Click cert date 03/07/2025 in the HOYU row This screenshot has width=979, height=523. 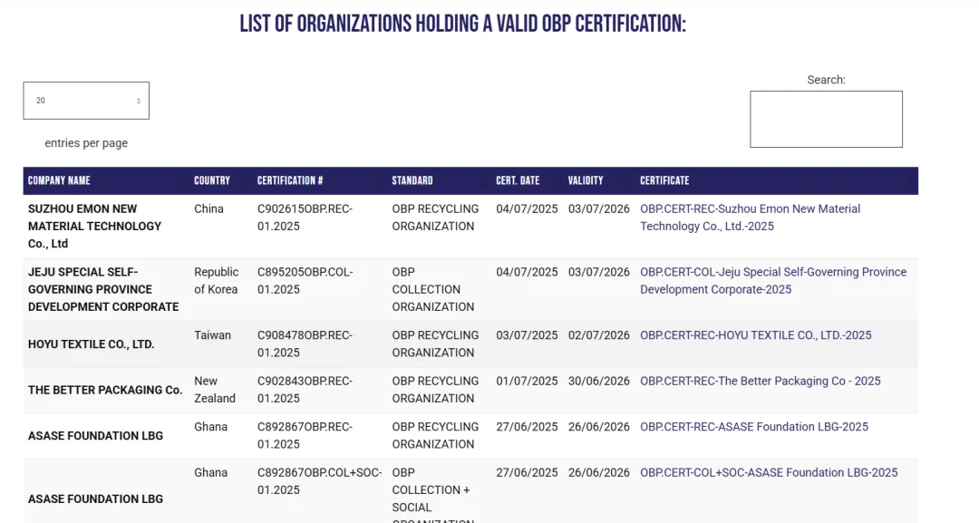click(x=527, y=335)
